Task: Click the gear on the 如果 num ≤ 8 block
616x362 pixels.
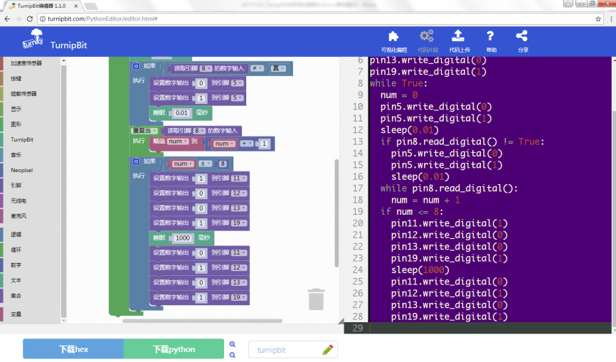Action: [x=136, y=161]
